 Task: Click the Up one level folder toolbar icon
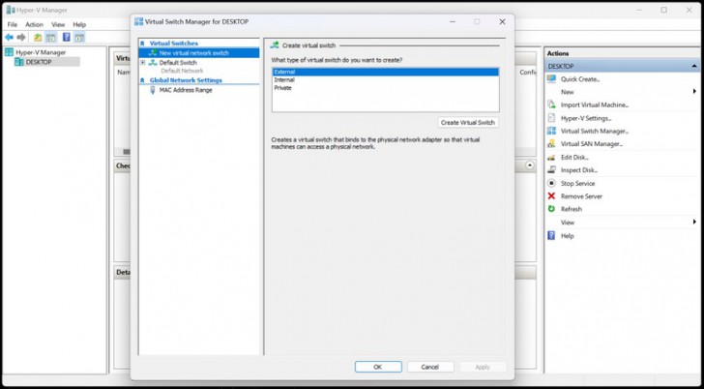(x=38, y=38)
